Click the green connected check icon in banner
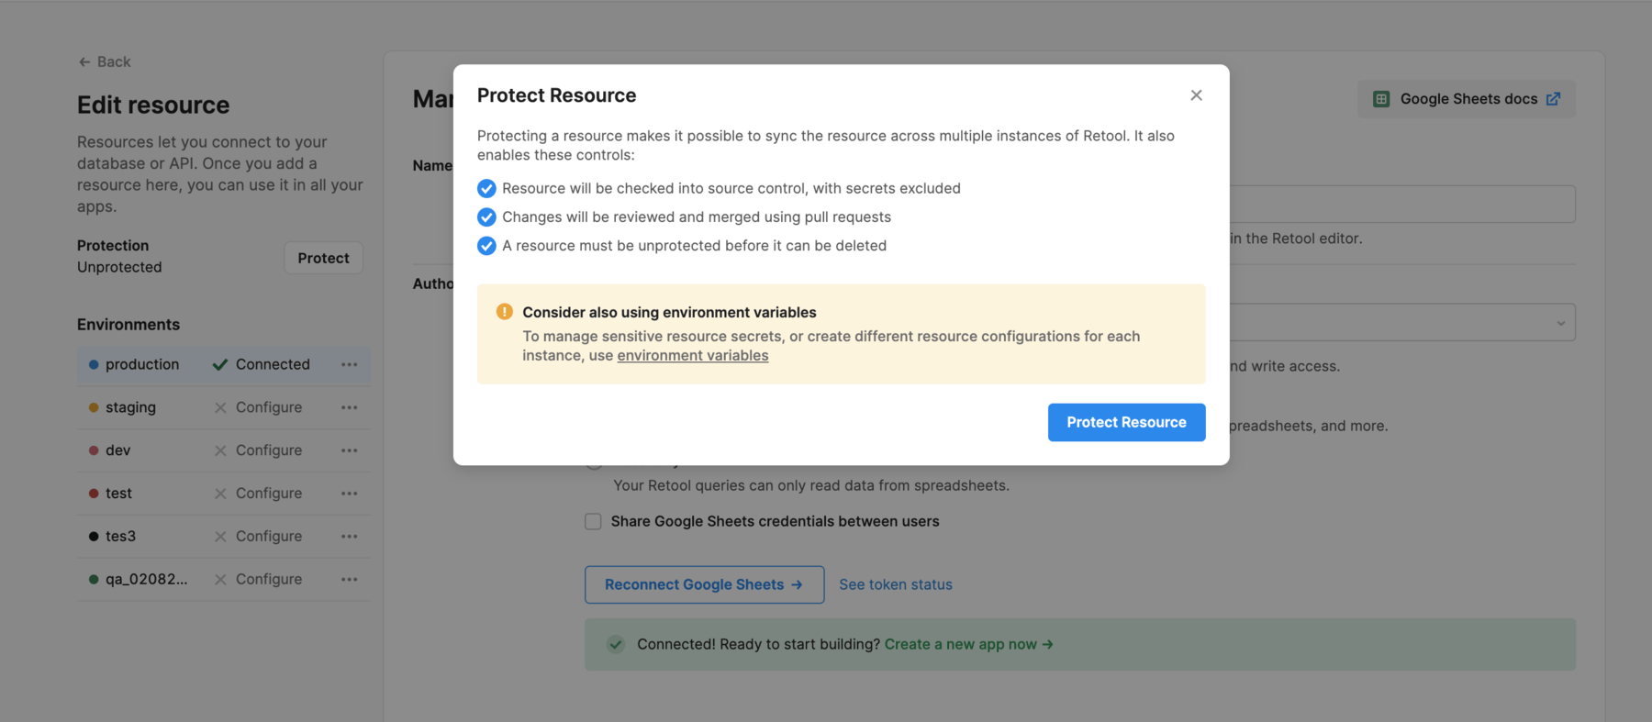 [616, 644]
